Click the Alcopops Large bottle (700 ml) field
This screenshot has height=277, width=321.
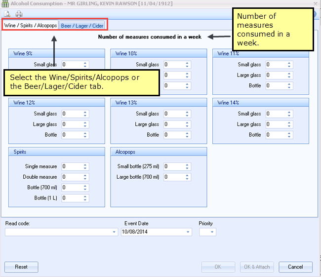click(173, 177)
